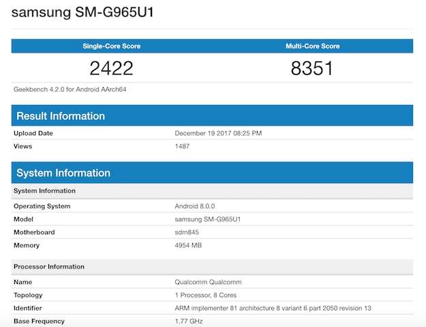426x327 pixels.
Task: Select the 'Android 8.0.0' value
Action: click(195, 206)
